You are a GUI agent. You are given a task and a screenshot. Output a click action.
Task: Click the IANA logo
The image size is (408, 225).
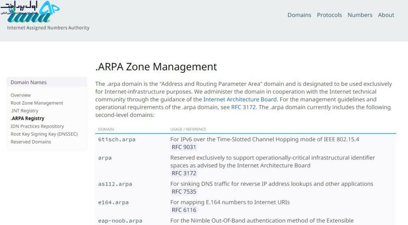tap(29, 16)
